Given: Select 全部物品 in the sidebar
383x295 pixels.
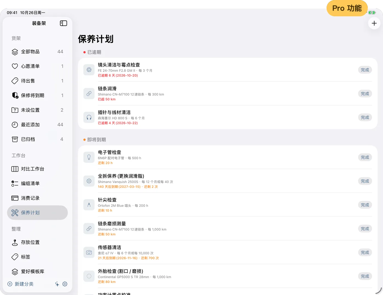Looking at the screenshot, I should 37,52.
